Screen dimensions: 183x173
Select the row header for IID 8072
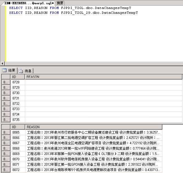coord(6,170)
